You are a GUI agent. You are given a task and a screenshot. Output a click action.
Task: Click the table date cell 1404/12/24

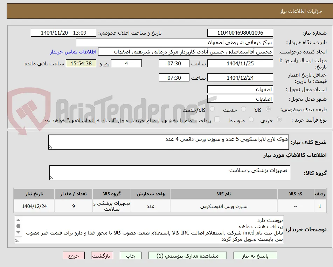(34, 206)
